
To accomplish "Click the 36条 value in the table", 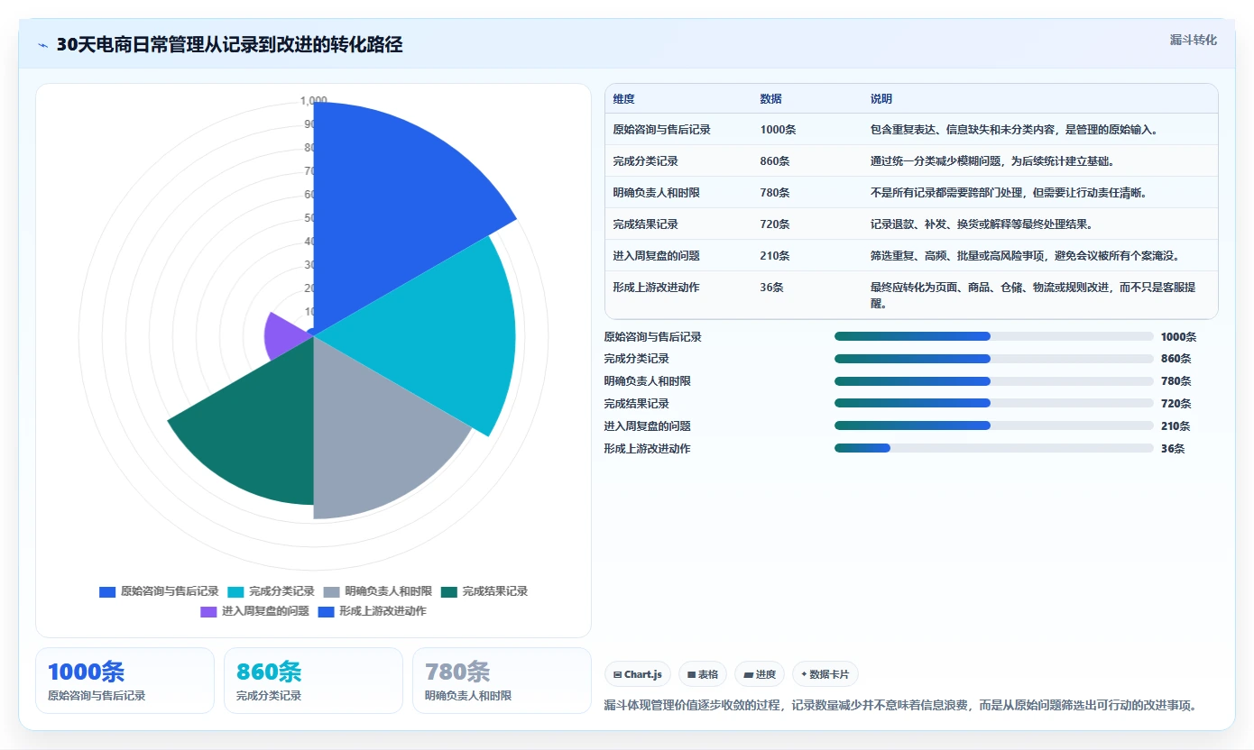I will [x=771, y=288].
